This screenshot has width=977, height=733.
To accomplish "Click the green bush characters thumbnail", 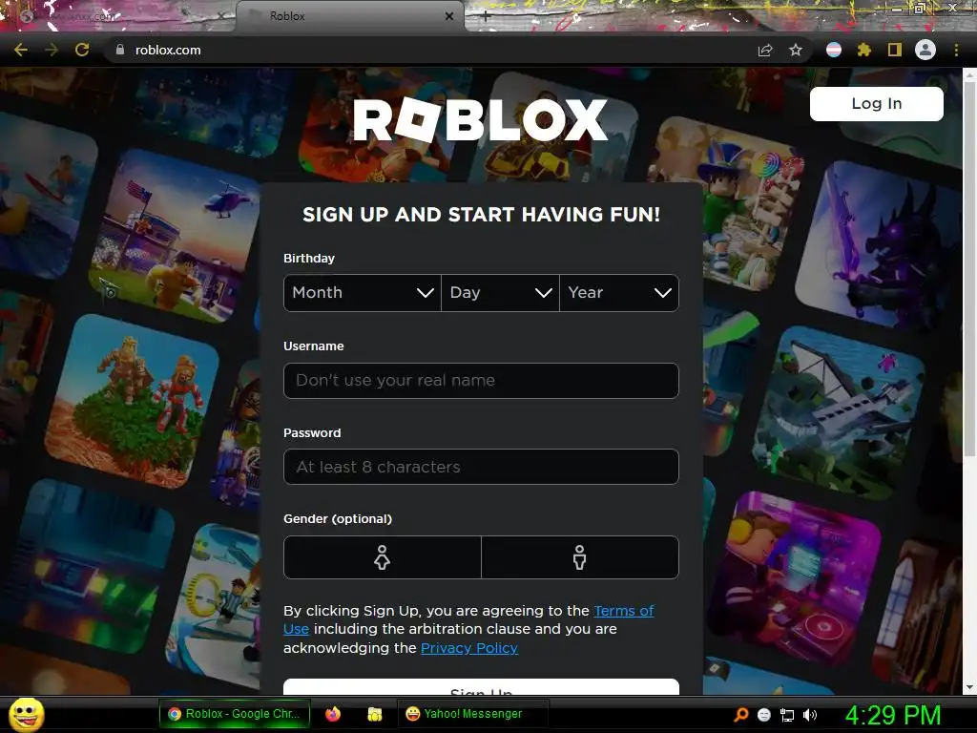I will click(132, 402).
